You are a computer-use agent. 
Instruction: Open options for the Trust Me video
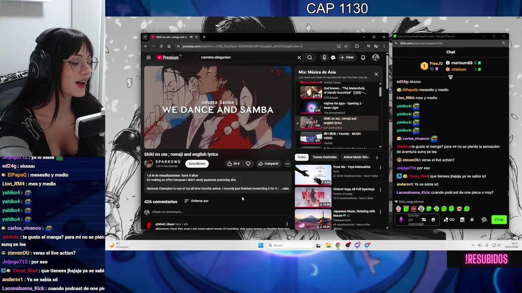point(380,167)
